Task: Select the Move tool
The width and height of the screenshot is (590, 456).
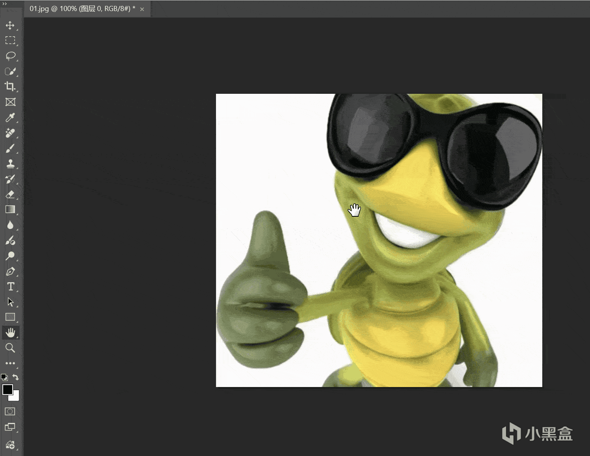Action: [10, 26]
